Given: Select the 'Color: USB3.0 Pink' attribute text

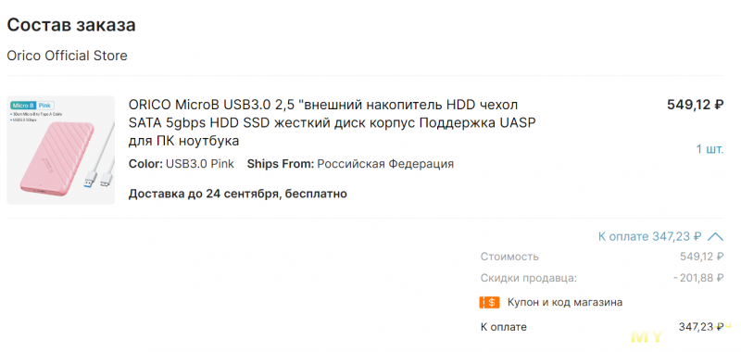Looking at the screenshot, I should coord(181,164).
